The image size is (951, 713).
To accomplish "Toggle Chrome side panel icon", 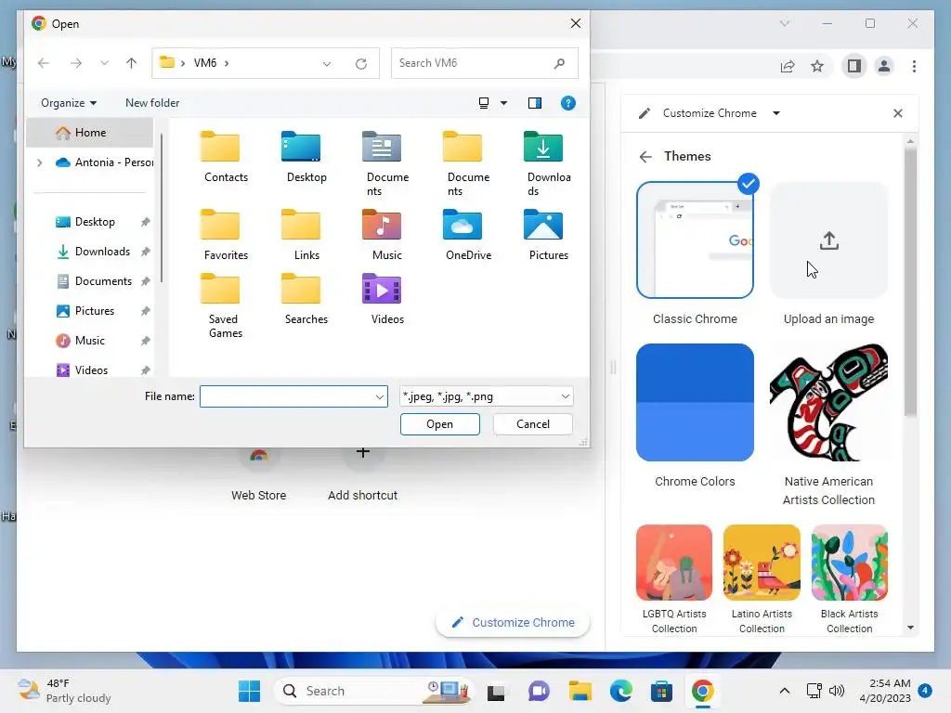I will click(x=854, y=66).
